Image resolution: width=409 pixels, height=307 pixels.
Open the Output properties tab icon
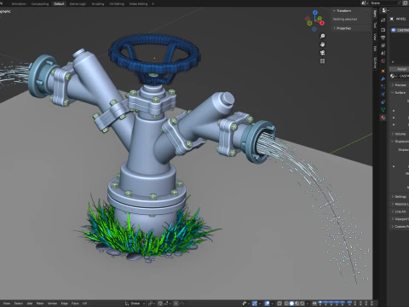(x=383, y=38)
